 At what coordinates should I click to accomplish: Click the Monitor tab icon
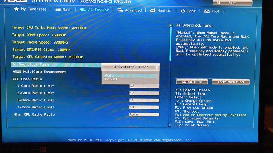point(153,11)
